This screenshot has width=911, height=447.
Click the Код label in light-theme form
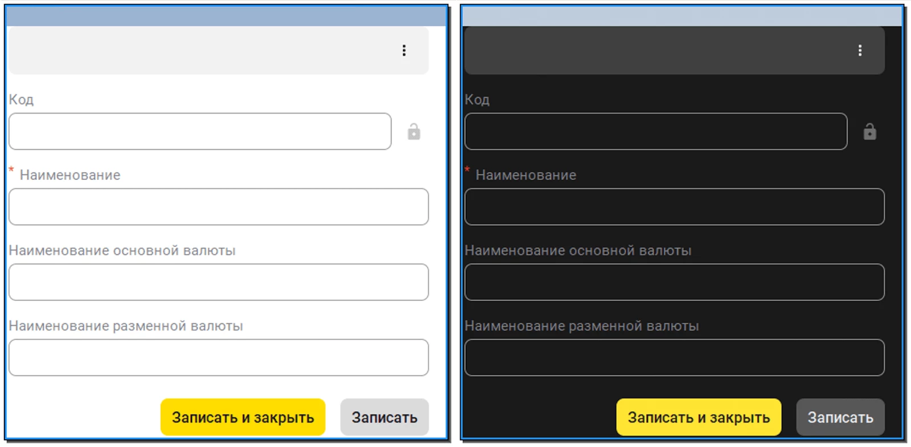pos(21,100)
